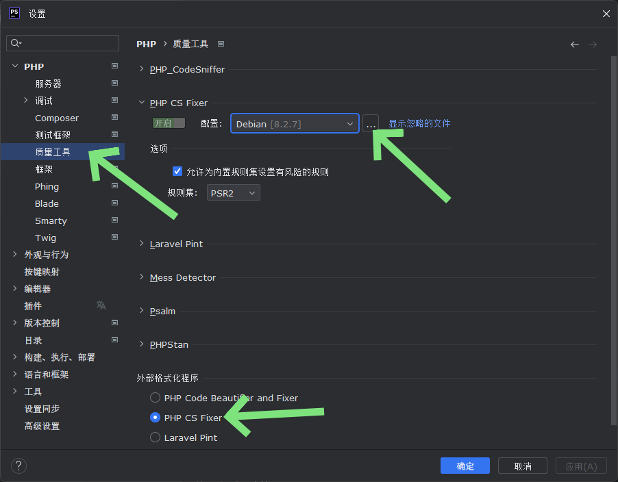Click project-level icon next to 目录 row
This screenshot has height=482, width=618.
(114, 340)
